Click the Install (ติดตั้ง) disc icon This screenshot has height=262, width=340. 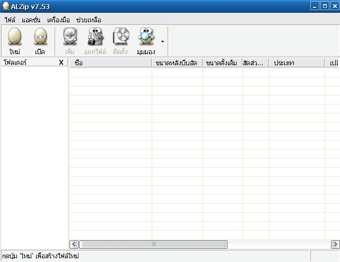121,36
